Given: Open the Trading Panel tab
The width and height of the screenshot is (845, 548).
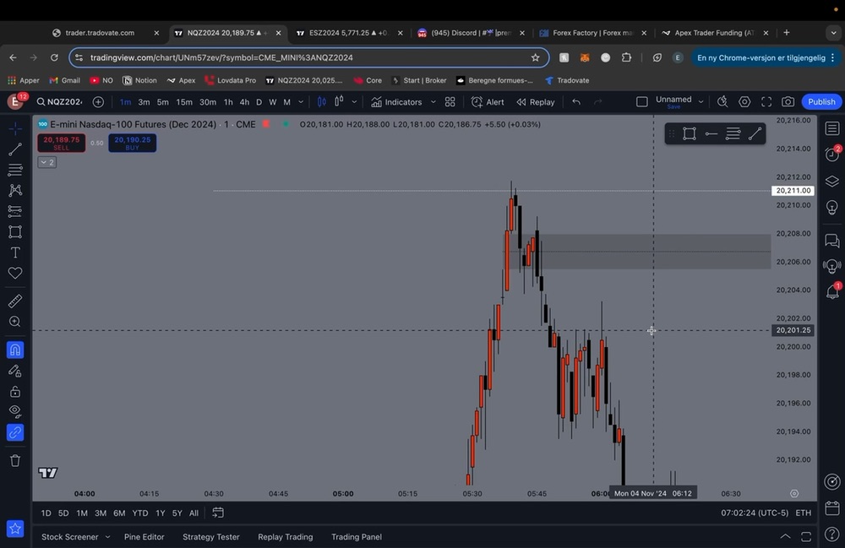Looking at the screenshot, I should (x=357, y=537).
